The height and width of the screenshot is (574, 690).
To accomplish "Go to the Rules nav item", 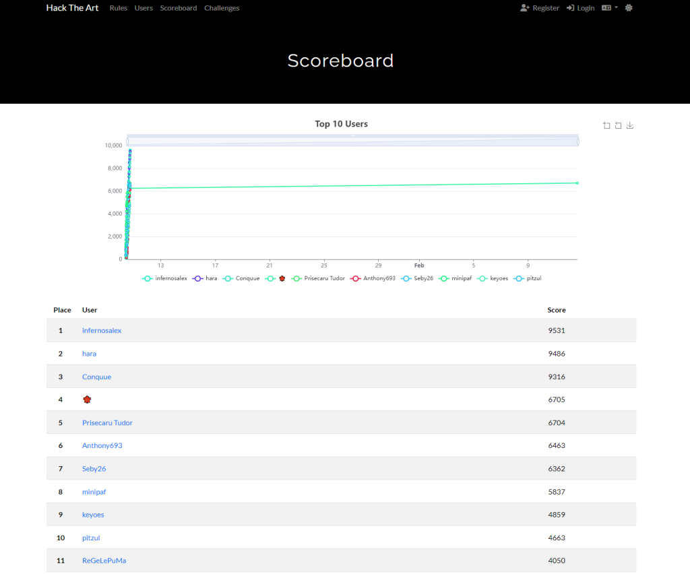I will click(118, 8).
